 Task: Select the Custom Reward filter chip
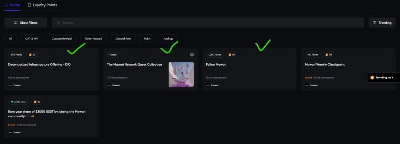click(x=62, y=38)
